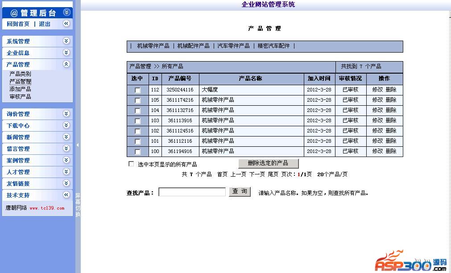This screenshot has height=273, width=451.
Task: Expand the 人才管理 section arrow
Action: pos(66,171)
